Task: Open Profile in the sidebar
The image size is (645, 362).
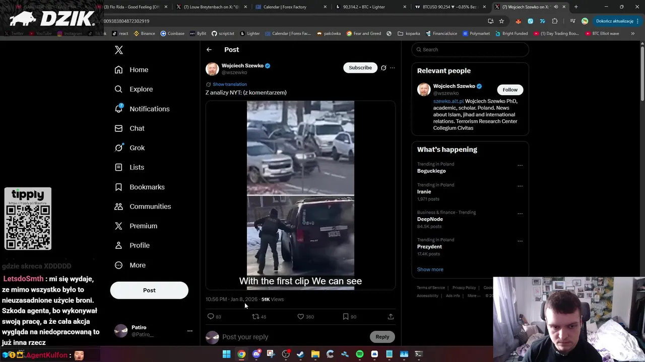Action: [132, 245]
